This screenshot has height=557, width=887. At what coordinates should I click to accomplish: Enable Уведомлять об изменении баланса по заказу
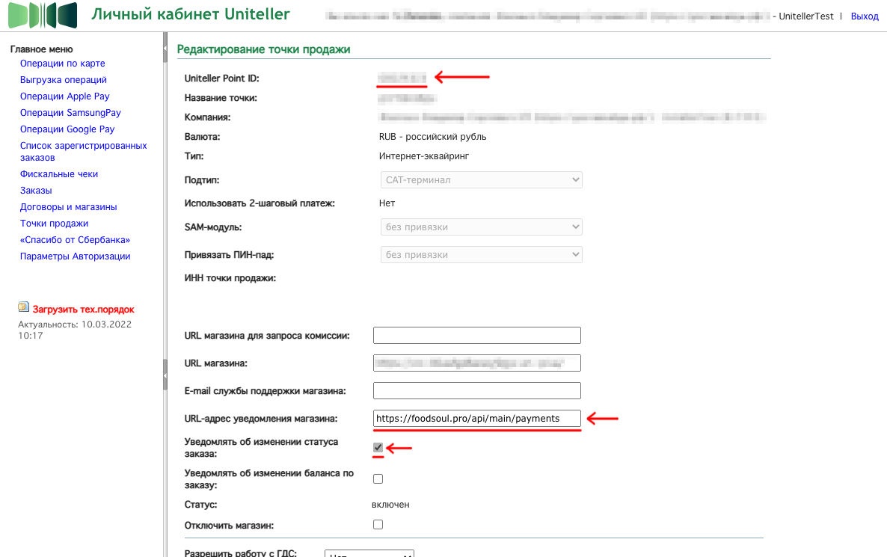(378, 478)
